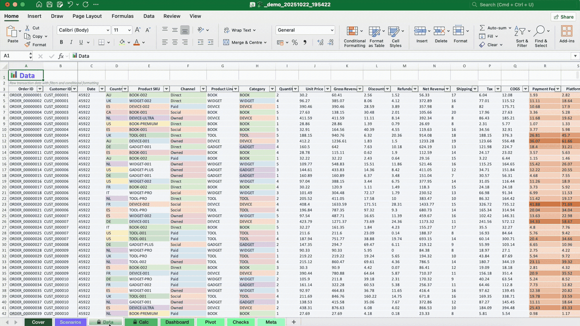Image resolution: width=580 pixels, height=326 pixels.
Task: Pick the red font color swatch
Action: coord(137,42)
